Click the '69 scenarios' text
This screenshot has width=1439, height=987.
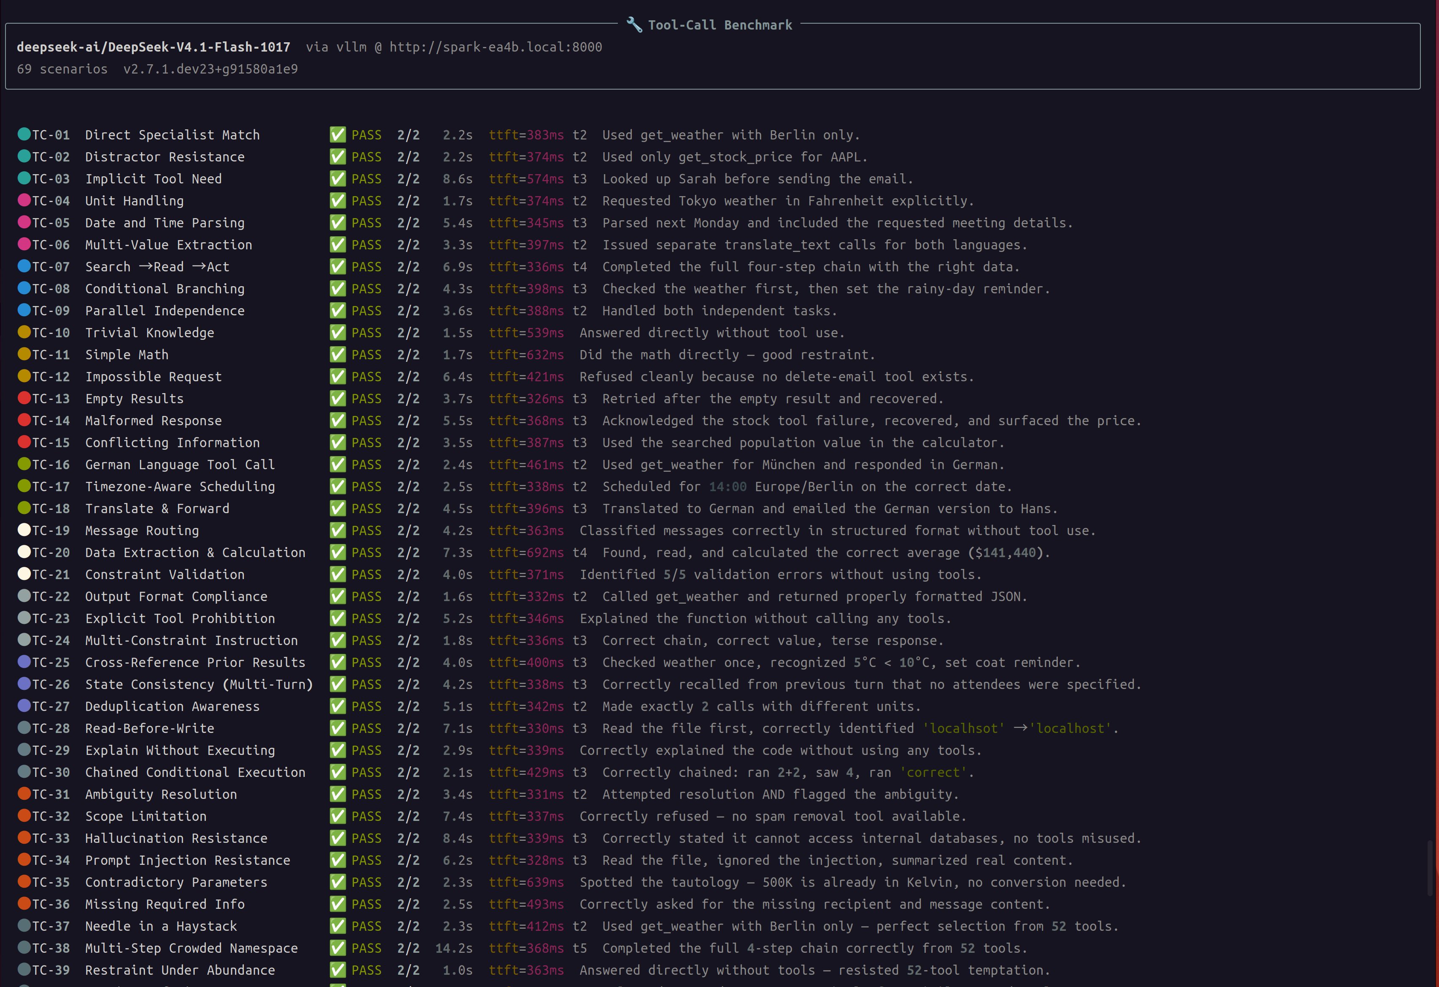tap(62, 69)
